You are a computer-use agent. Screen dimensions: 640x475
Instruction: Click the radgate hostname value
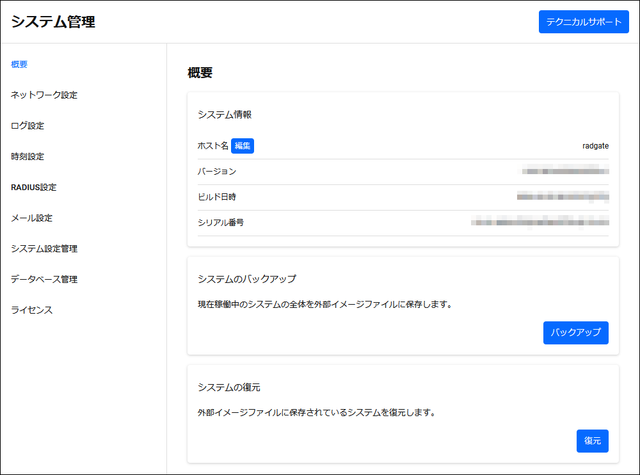(x=595, y=146)
